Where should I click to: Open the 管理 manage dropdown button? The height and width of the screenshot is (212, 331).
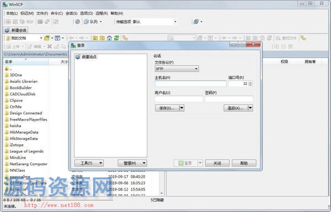click(132, 163)
